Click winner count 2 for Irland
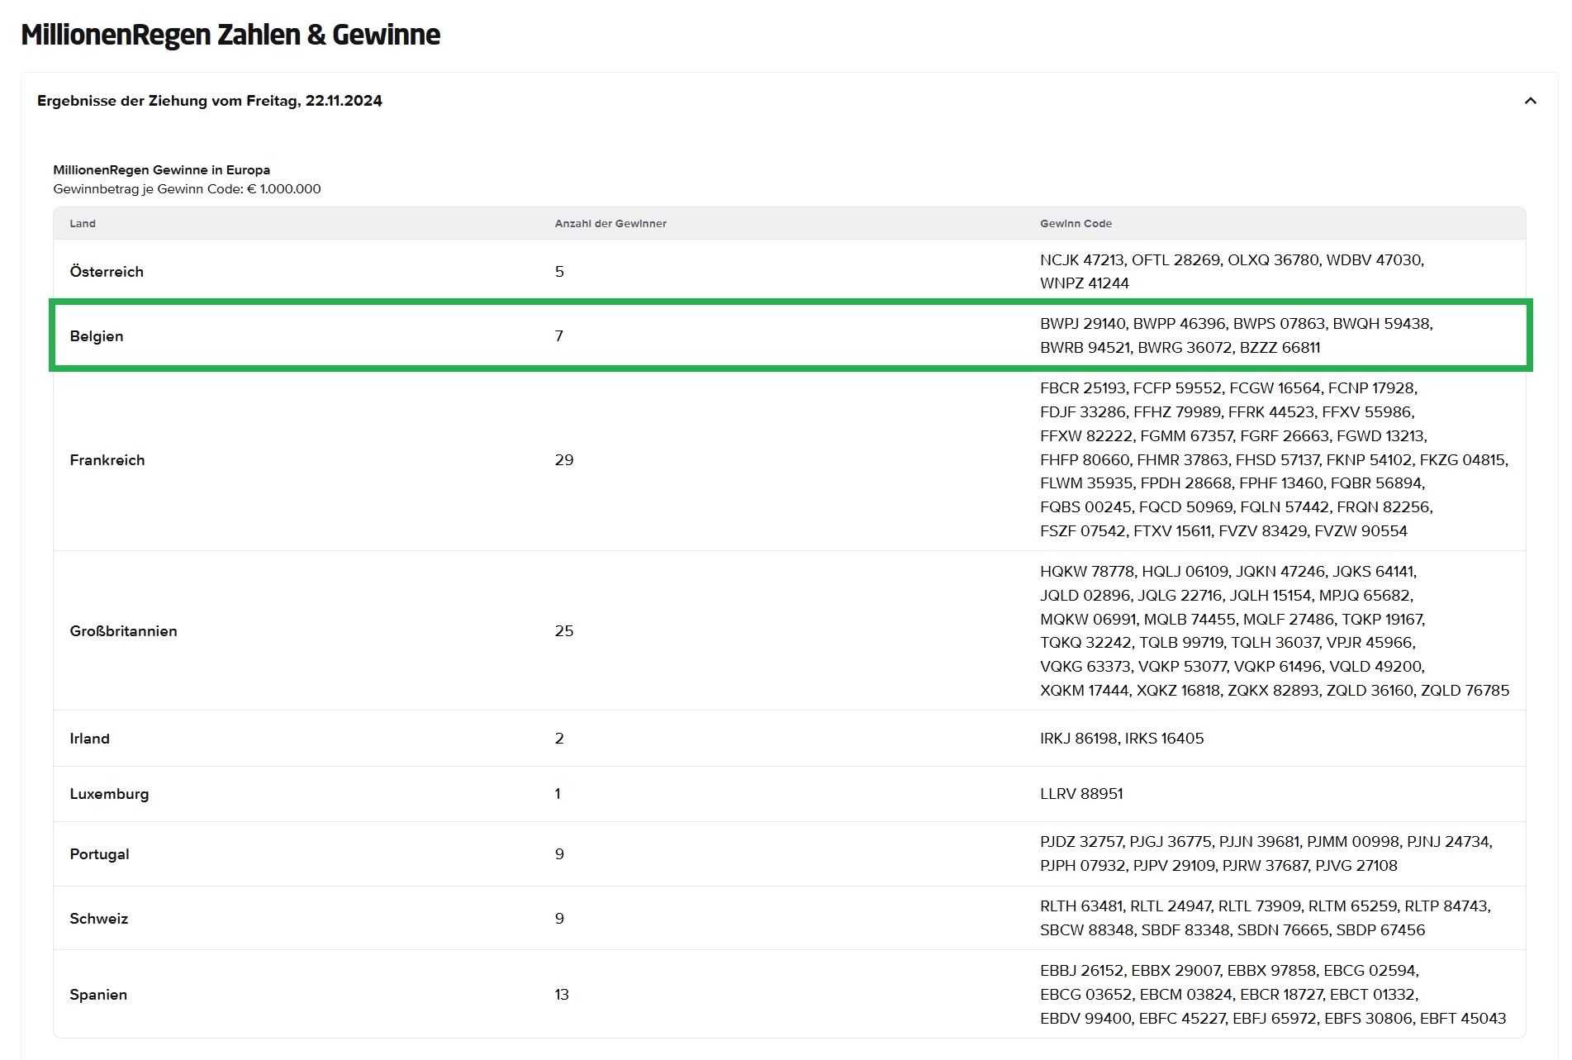Image resolution: width=1572 pixels, height=1060 pixels. tap(559, 739)
